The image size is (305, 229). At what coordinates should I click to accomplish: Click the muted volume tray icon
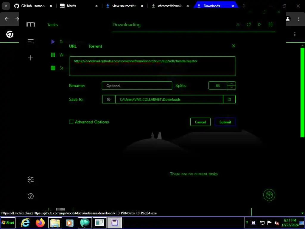coord(276,222)
